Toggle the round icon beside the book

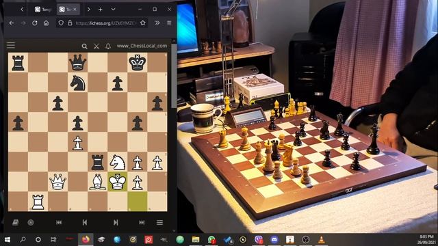31,222
